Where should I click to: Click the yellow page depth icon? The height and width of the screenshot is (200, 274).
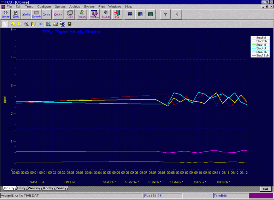(33, 24)
